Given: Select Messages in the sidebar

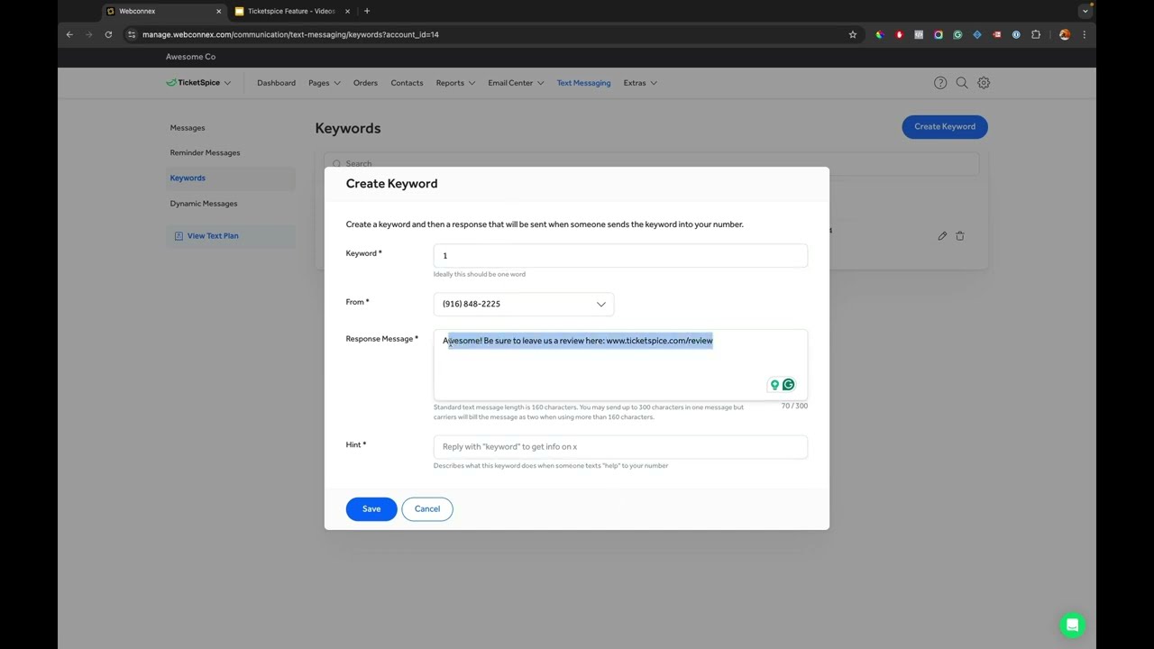Looking at the screenshot, I should tap(188, 128).
